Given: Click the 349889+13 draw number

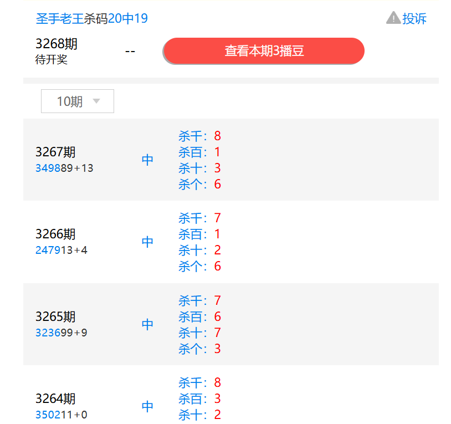Looking at the screenshot, I should click(64, 168).
